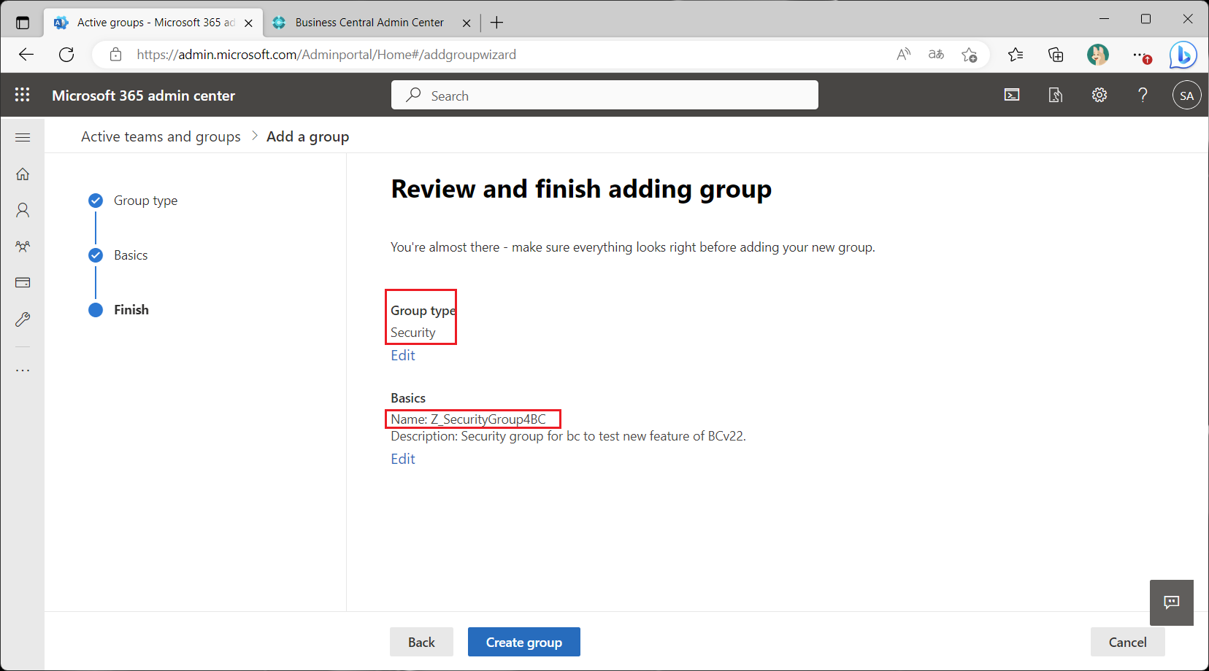Edit the group Basics section
This screenshot has height=671, width=1209.
coord(402,458)
